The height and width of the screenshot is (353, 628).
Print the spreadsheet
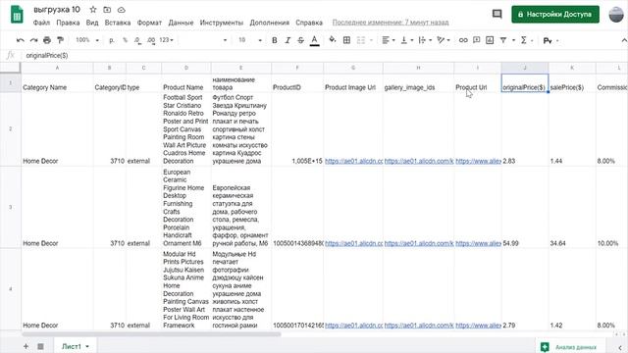[47, 40]
